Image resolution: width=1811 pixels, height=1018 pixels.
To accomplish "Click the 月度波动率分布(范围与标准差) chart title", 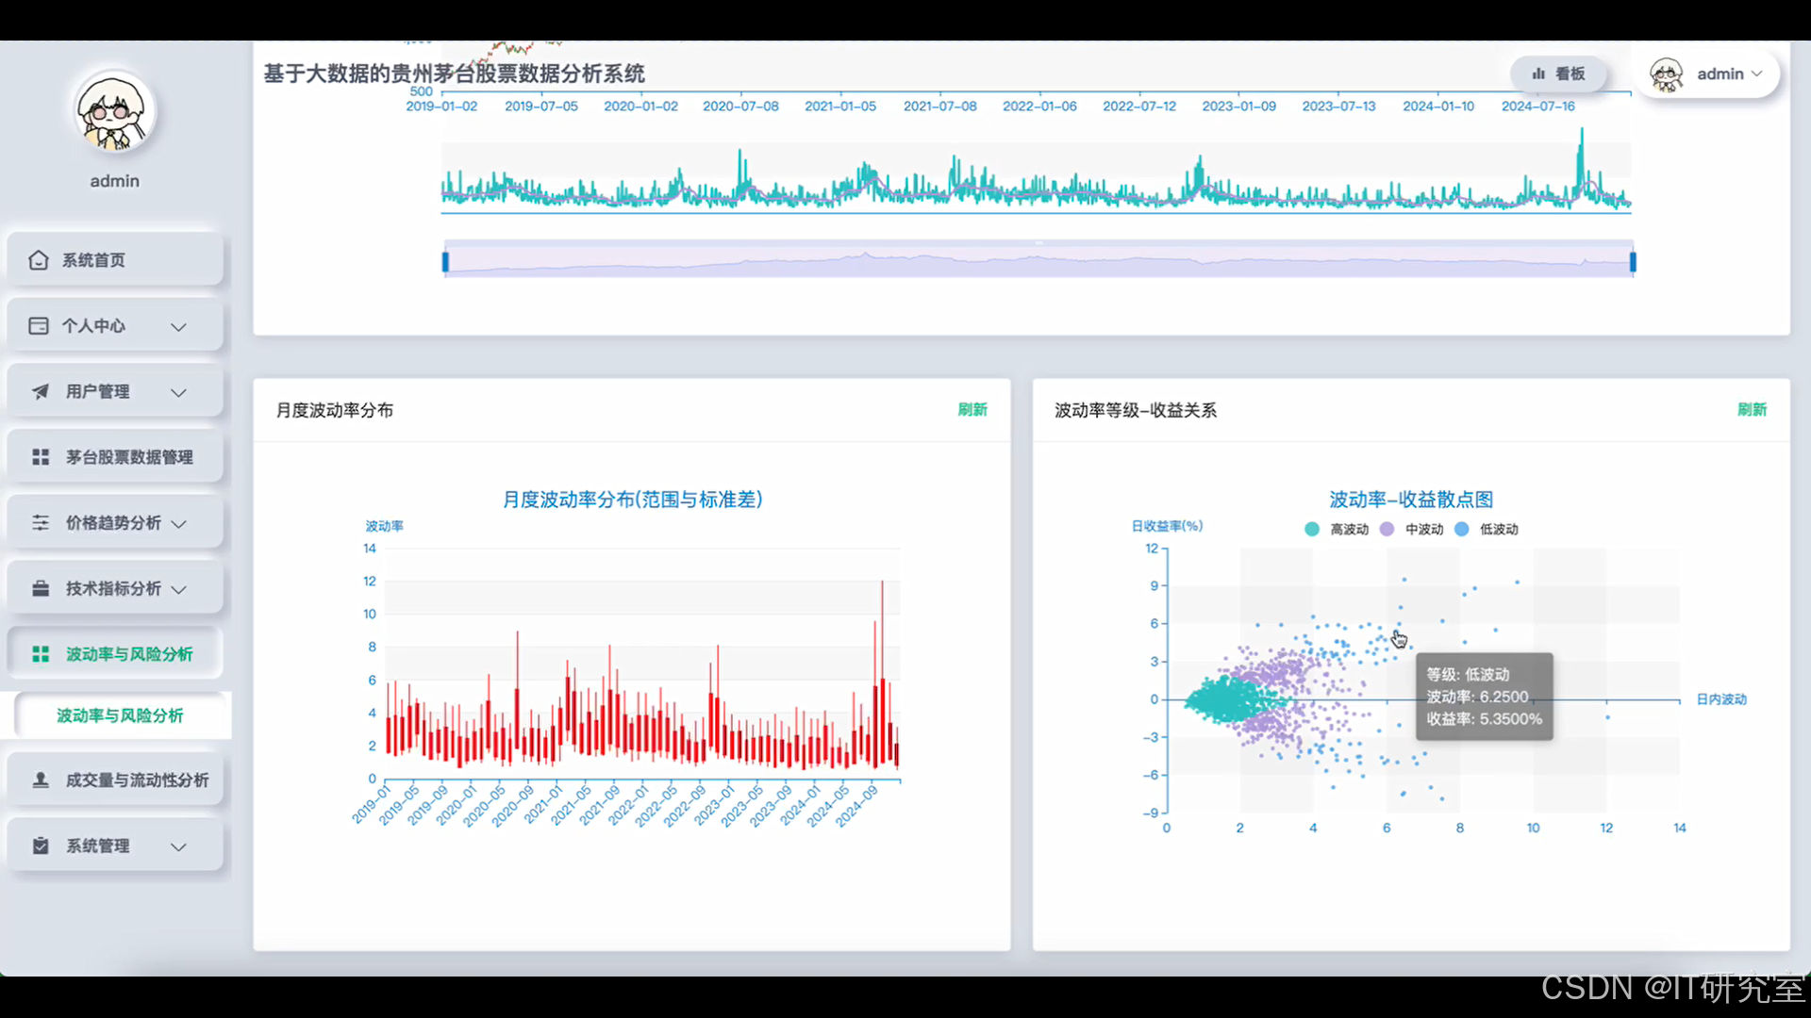I will tap(632, 500).
